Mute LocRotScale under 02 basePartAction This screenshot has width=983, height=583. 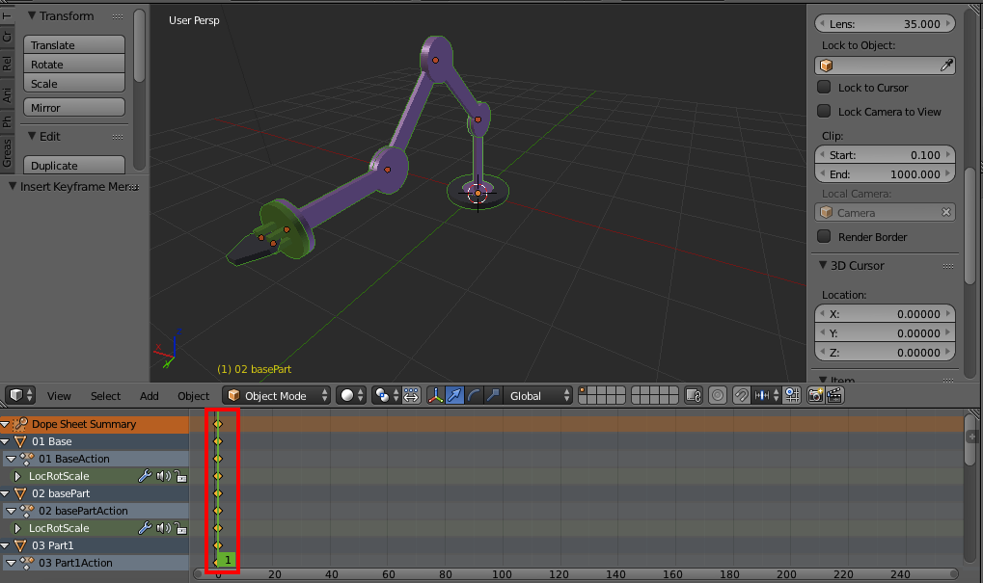pyautogui.click(x=164, y=528)
